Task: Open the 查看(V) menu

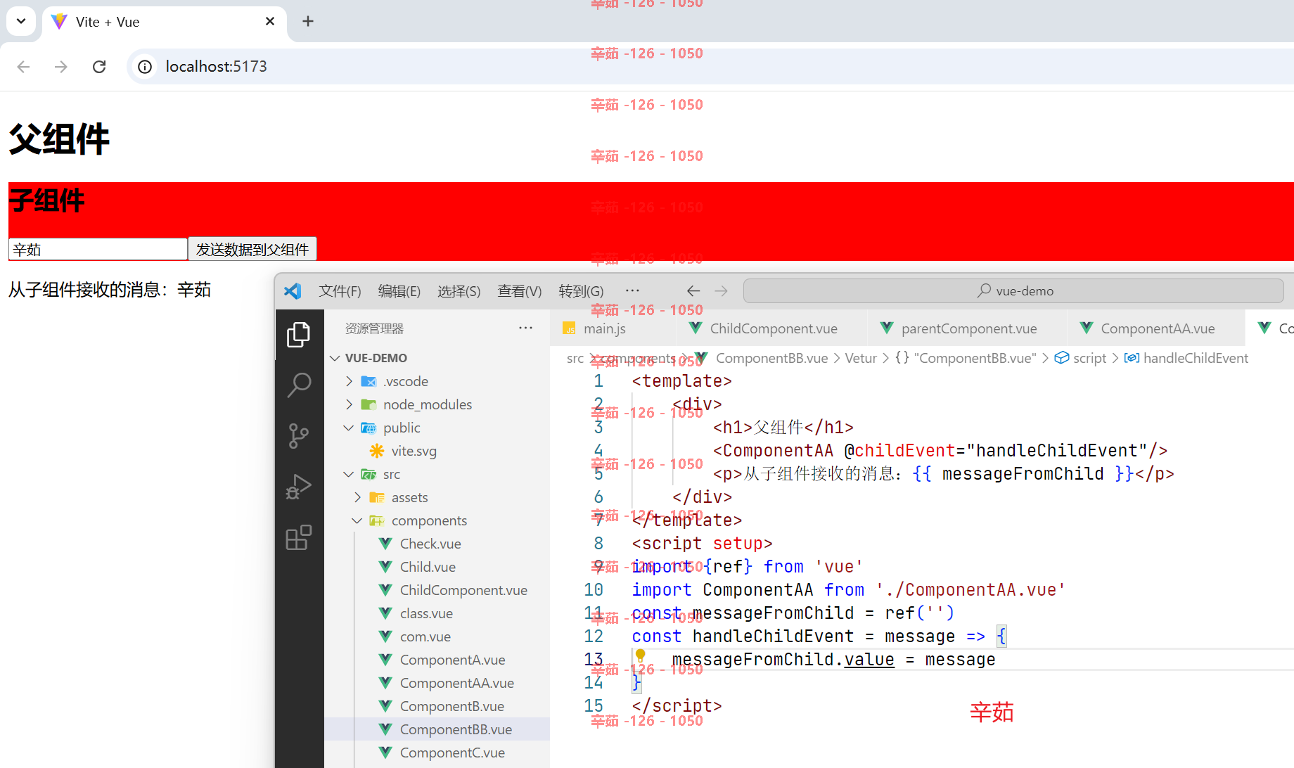Action: (519, 291)
